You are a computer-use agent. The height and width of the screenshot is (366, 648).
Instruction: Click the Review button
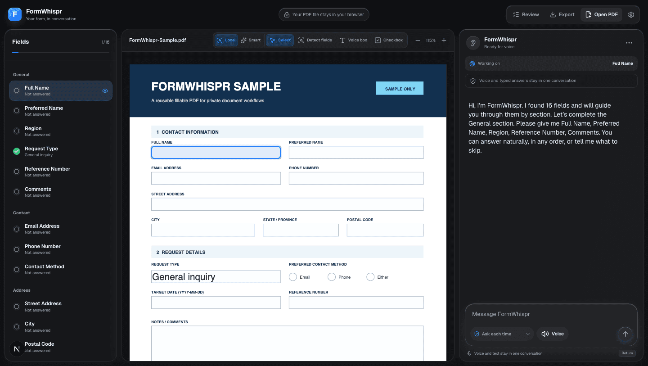pyautogui.click(x=526, y=14)
